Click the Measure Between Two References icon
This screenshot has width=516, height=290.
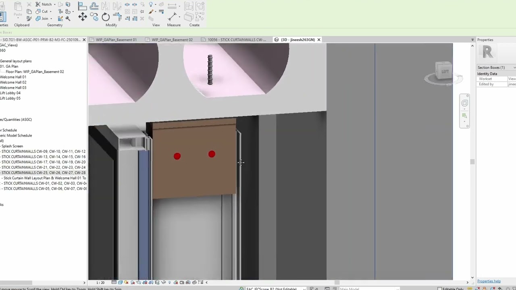coord(172,6)
